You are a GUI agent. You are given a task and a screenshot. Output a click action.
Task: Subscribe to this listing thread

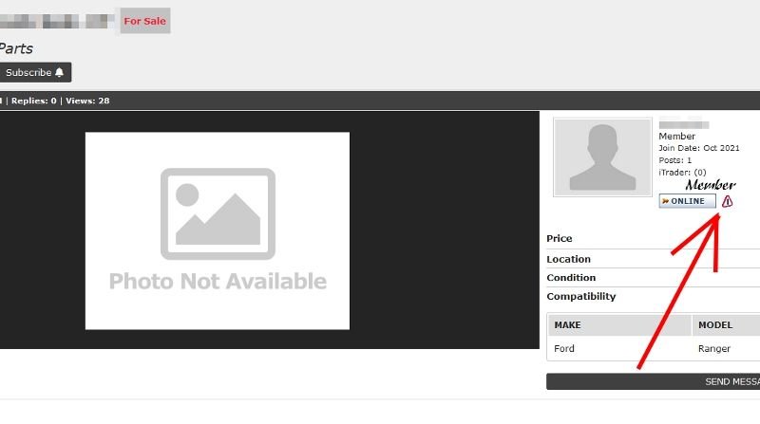pos(34,72)
